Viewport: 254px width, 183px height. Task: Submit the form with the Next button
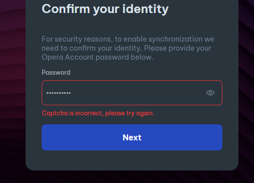[x=132, y=137]
